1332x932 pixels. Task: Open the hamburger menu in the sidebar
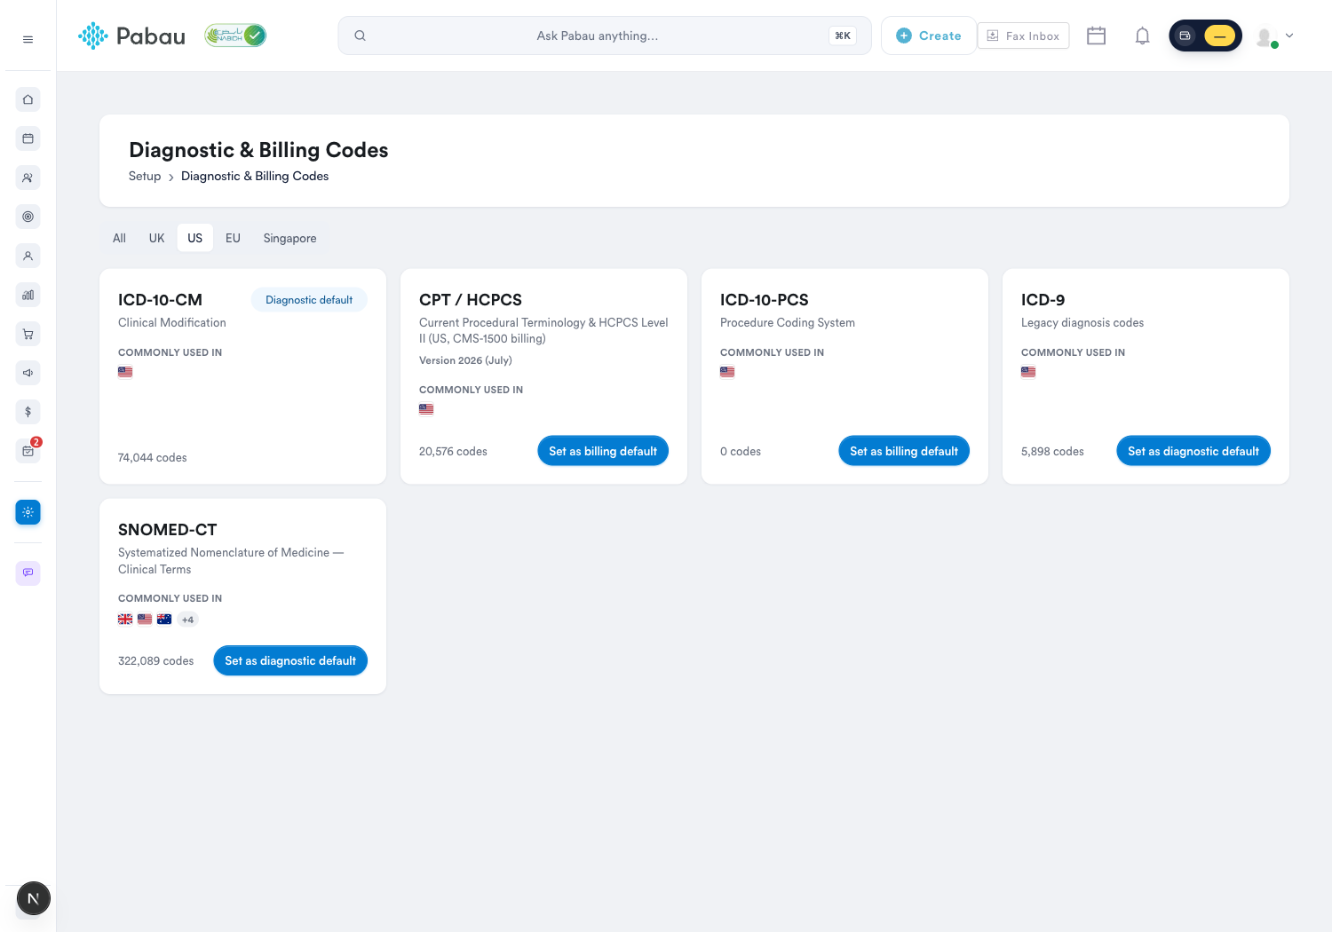[28, 39]
